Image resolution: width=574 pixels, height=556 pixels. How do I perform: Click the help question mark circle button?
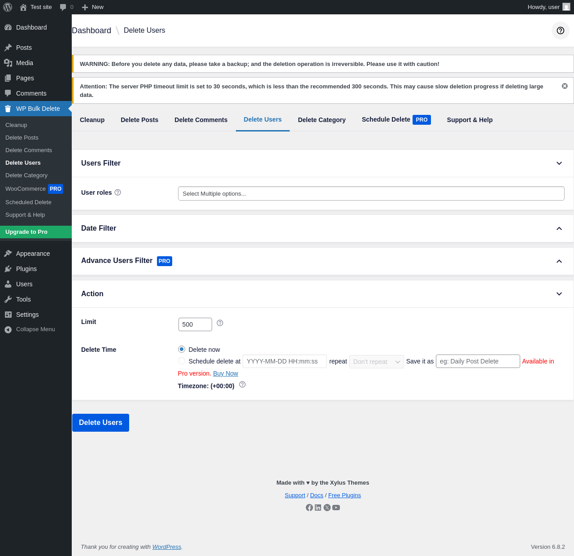tap(561, 31)
